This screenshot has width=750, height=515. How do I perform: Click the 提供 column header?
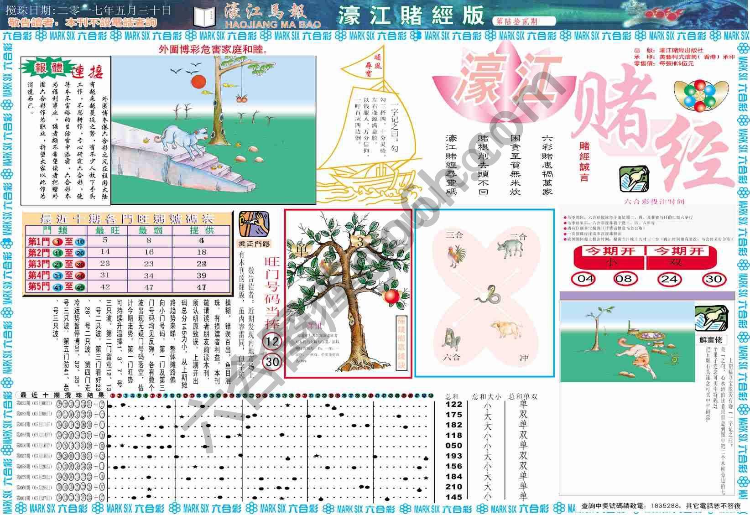[x=202, y=230]
